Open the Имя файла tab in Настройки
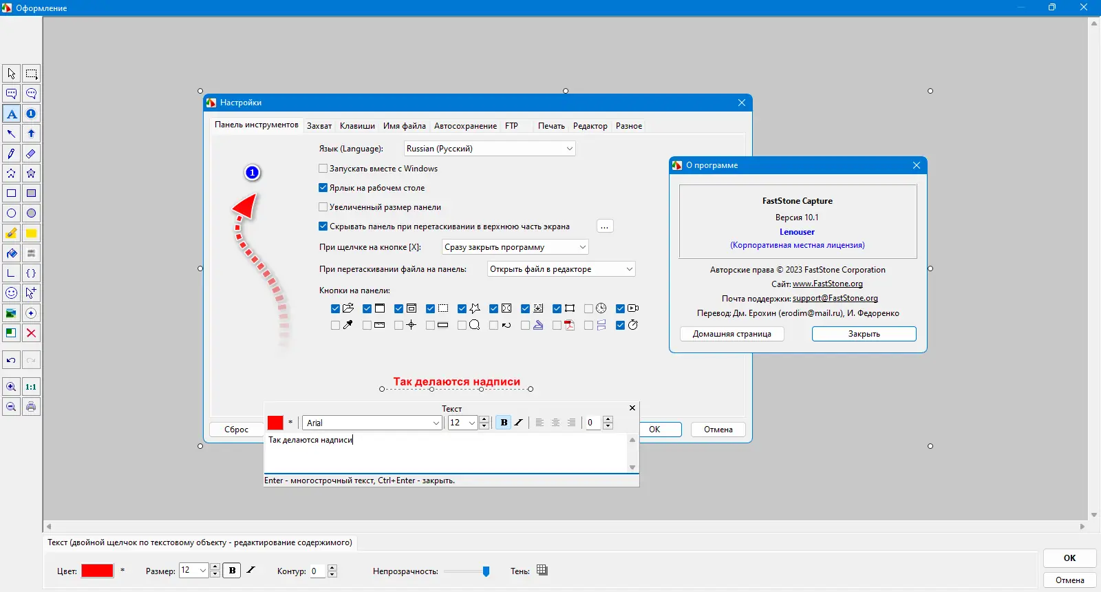The width and height of the screenshot is (1101, 592). point(405,126)
